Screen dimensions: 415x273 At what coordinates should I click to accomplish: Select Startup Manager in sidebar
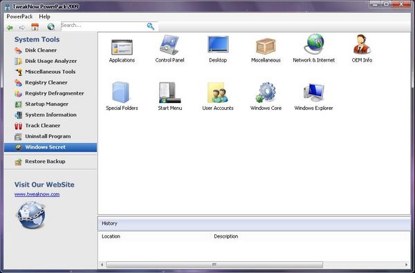point(41,104)
